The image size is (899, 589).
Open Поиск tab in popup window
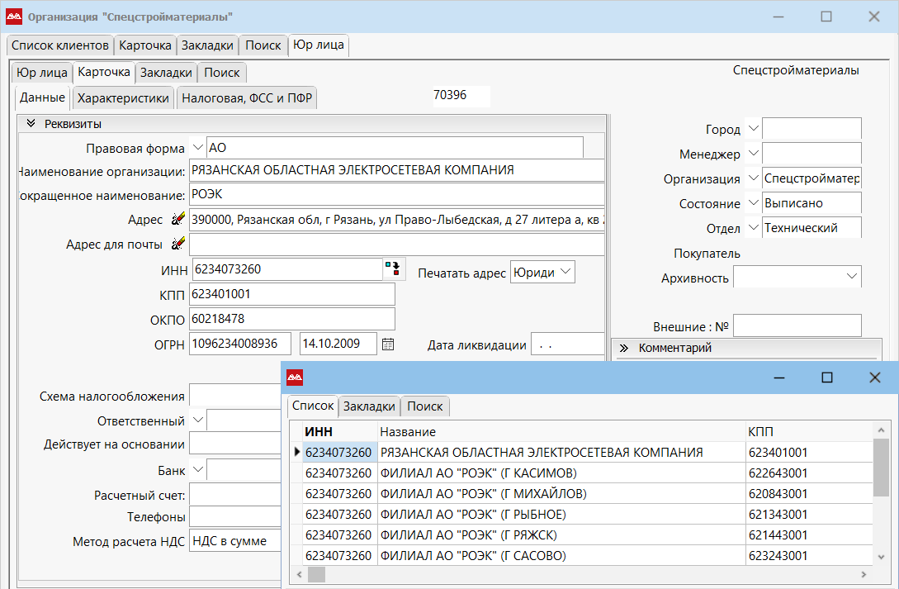click(x=425, y=406)
